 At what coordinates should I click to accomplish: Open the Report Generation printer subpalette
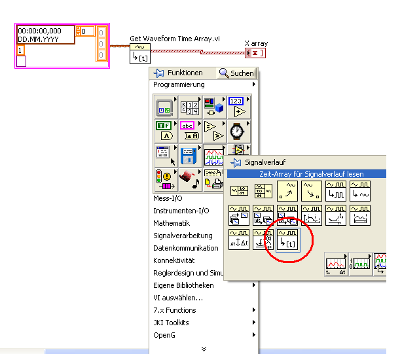pos(213,180)
